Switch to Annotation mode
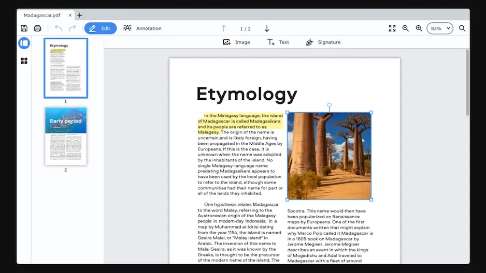 [142, 28]
